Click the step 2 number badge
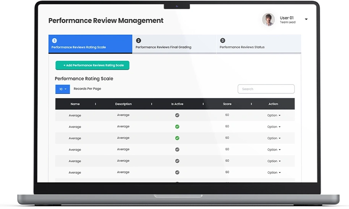 click(x=138, y=41)
